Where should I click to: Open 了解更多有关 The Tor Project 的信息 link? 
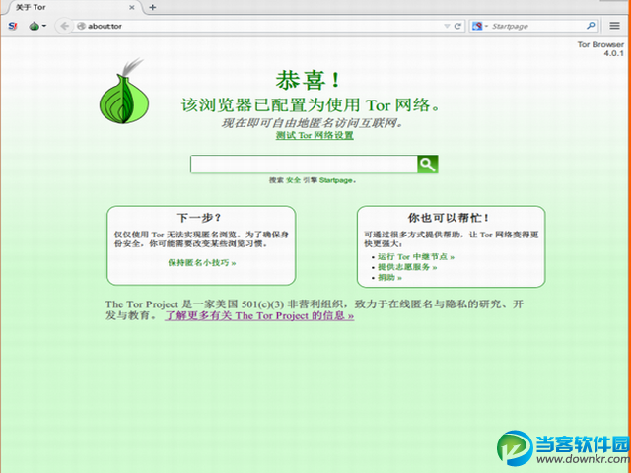coord(259,316)
